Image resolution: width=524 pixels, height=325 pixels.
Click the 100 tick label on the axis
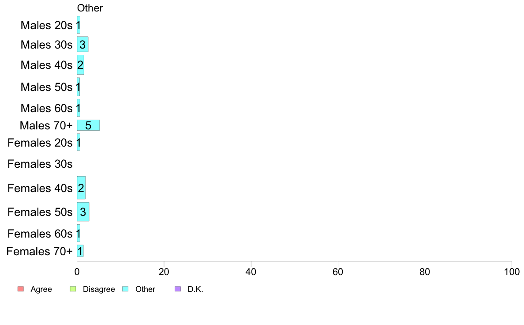(x=511, y=271)
